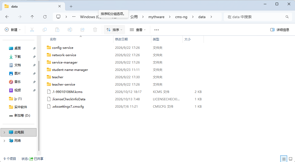Expand hidden path with ellipsis button
295x162 pixels.
tap(74, 17)
